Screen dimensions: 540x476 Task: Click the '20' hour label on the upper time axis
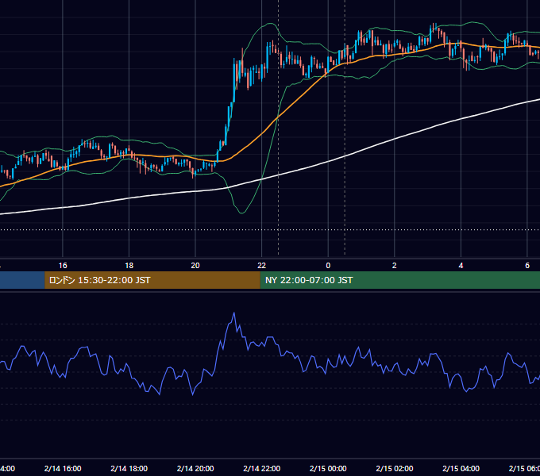(195, 266)
